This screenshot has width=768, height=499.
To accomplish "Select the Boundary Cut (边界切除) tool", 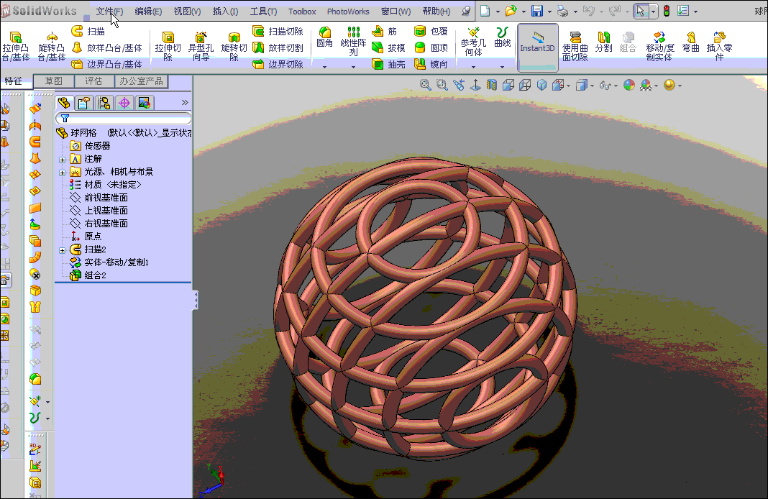I will [x=278, y=64].
